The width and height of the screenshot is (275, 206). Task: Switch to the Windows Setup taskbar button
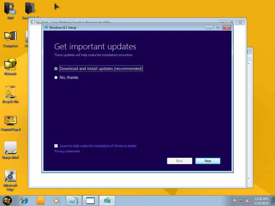(x=107, y=201)
